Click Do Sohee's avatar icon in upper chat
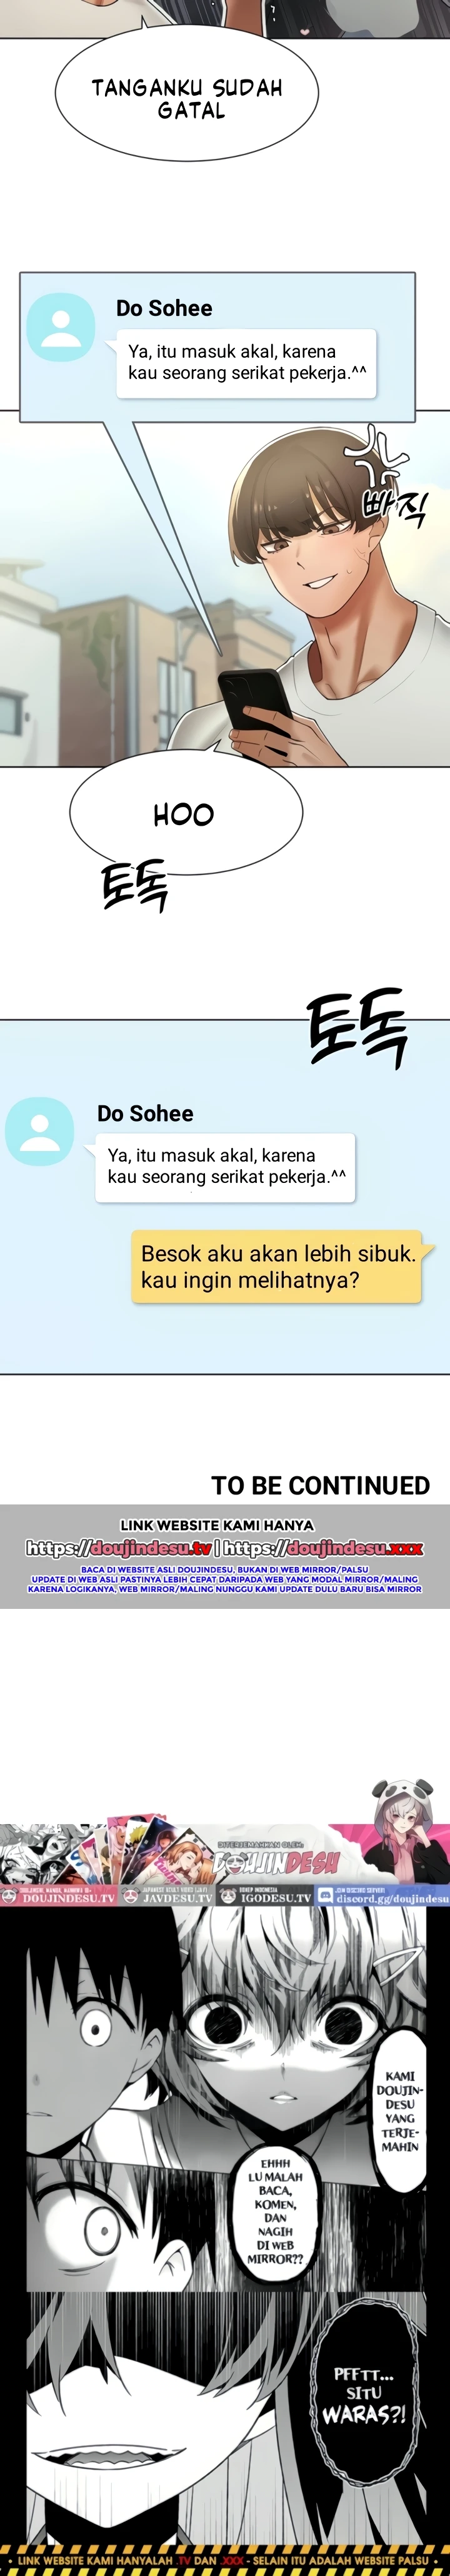The image size is (450, 2576). 61,327
